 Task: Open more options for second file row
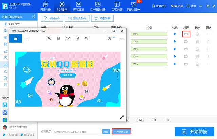(x=209, y=41)
